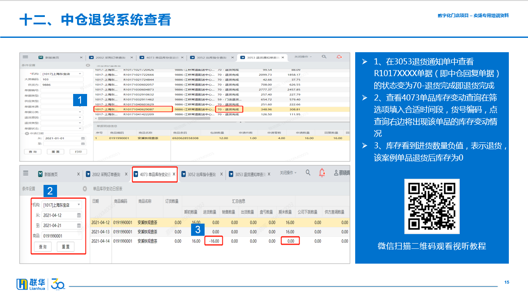The width and height of the screenshot is (528, 298).
Task: Expand 退货类型 dropdown
Action: (80, 123)
